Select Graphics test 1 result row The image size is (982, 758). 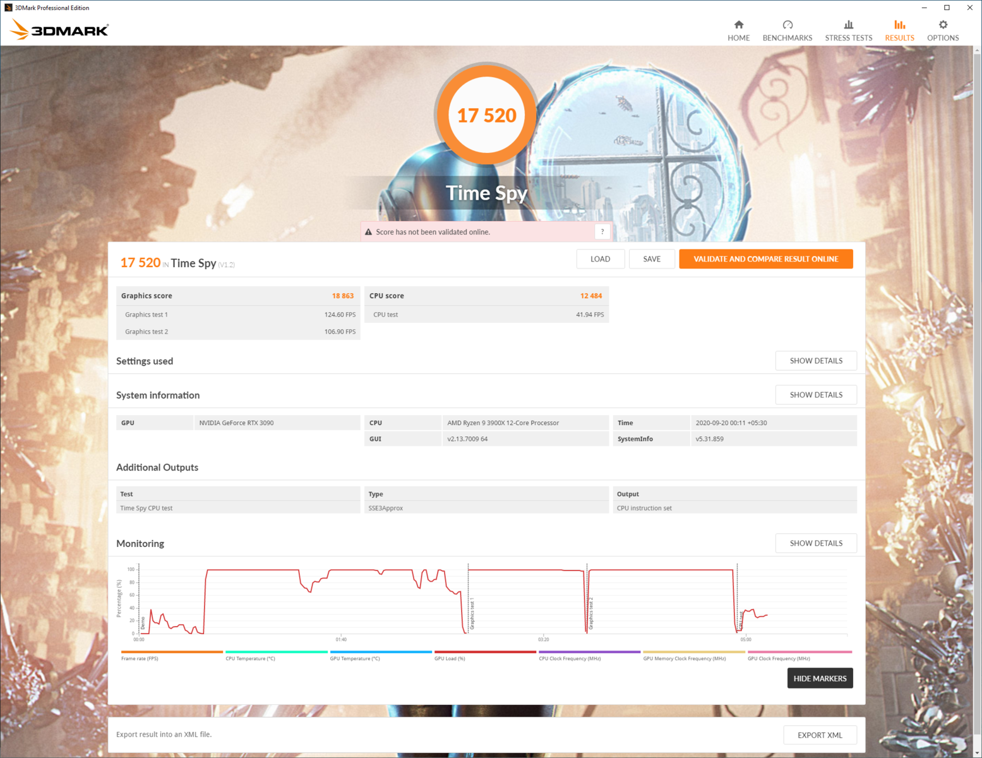[238, 315]
